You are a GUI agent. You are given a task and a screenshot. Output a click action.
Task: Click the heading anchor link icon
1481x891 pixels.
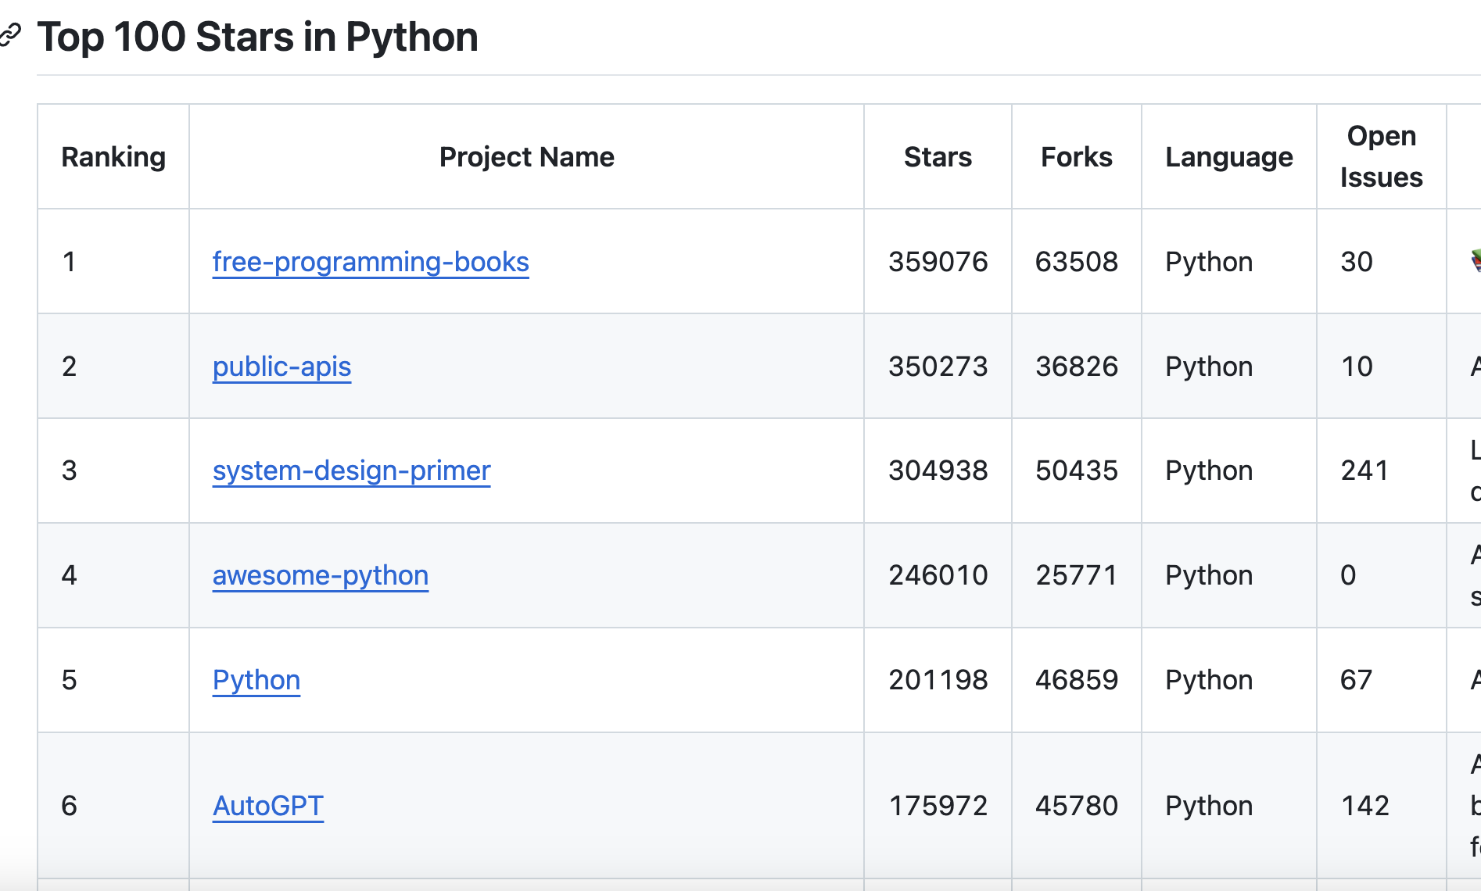(x=9, y=35)
